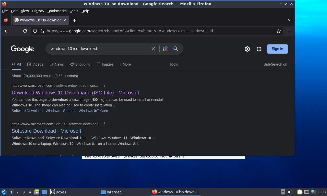Show site security padlock information
This screenshot has height=196, width=327.
click(x=42, y=31)
